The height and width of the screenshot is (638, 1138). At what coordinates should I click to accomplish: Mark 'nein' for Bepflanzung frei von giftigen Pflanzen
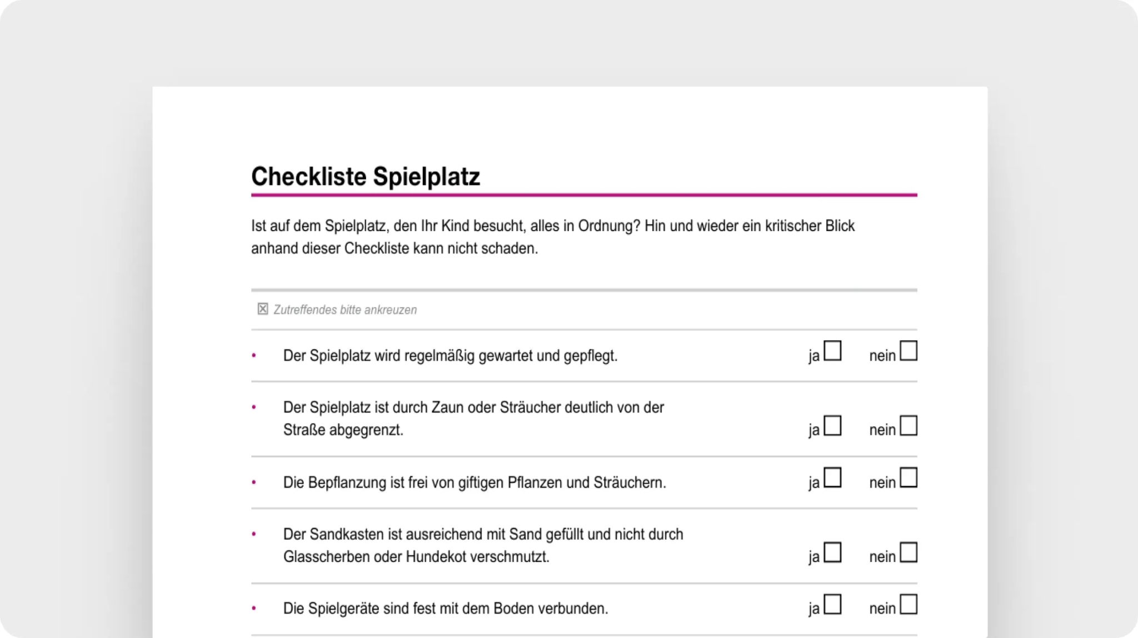(x=908, y=477)
